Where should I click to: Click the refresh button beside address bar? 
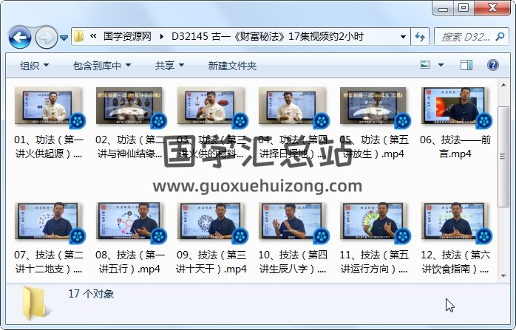(419, 36)
